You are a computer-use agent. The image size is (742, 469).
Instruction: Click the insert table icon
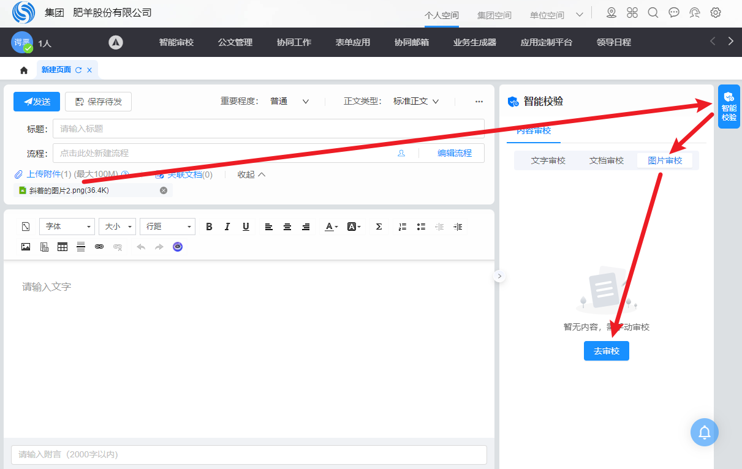[x=62, y=247]
